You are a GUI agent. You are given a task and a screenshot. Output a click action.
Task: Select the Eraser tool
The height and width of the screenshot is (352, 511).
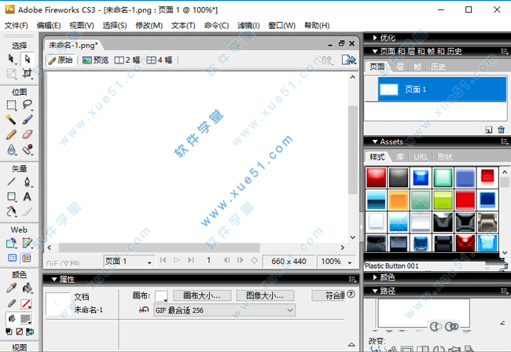point(28,134)
